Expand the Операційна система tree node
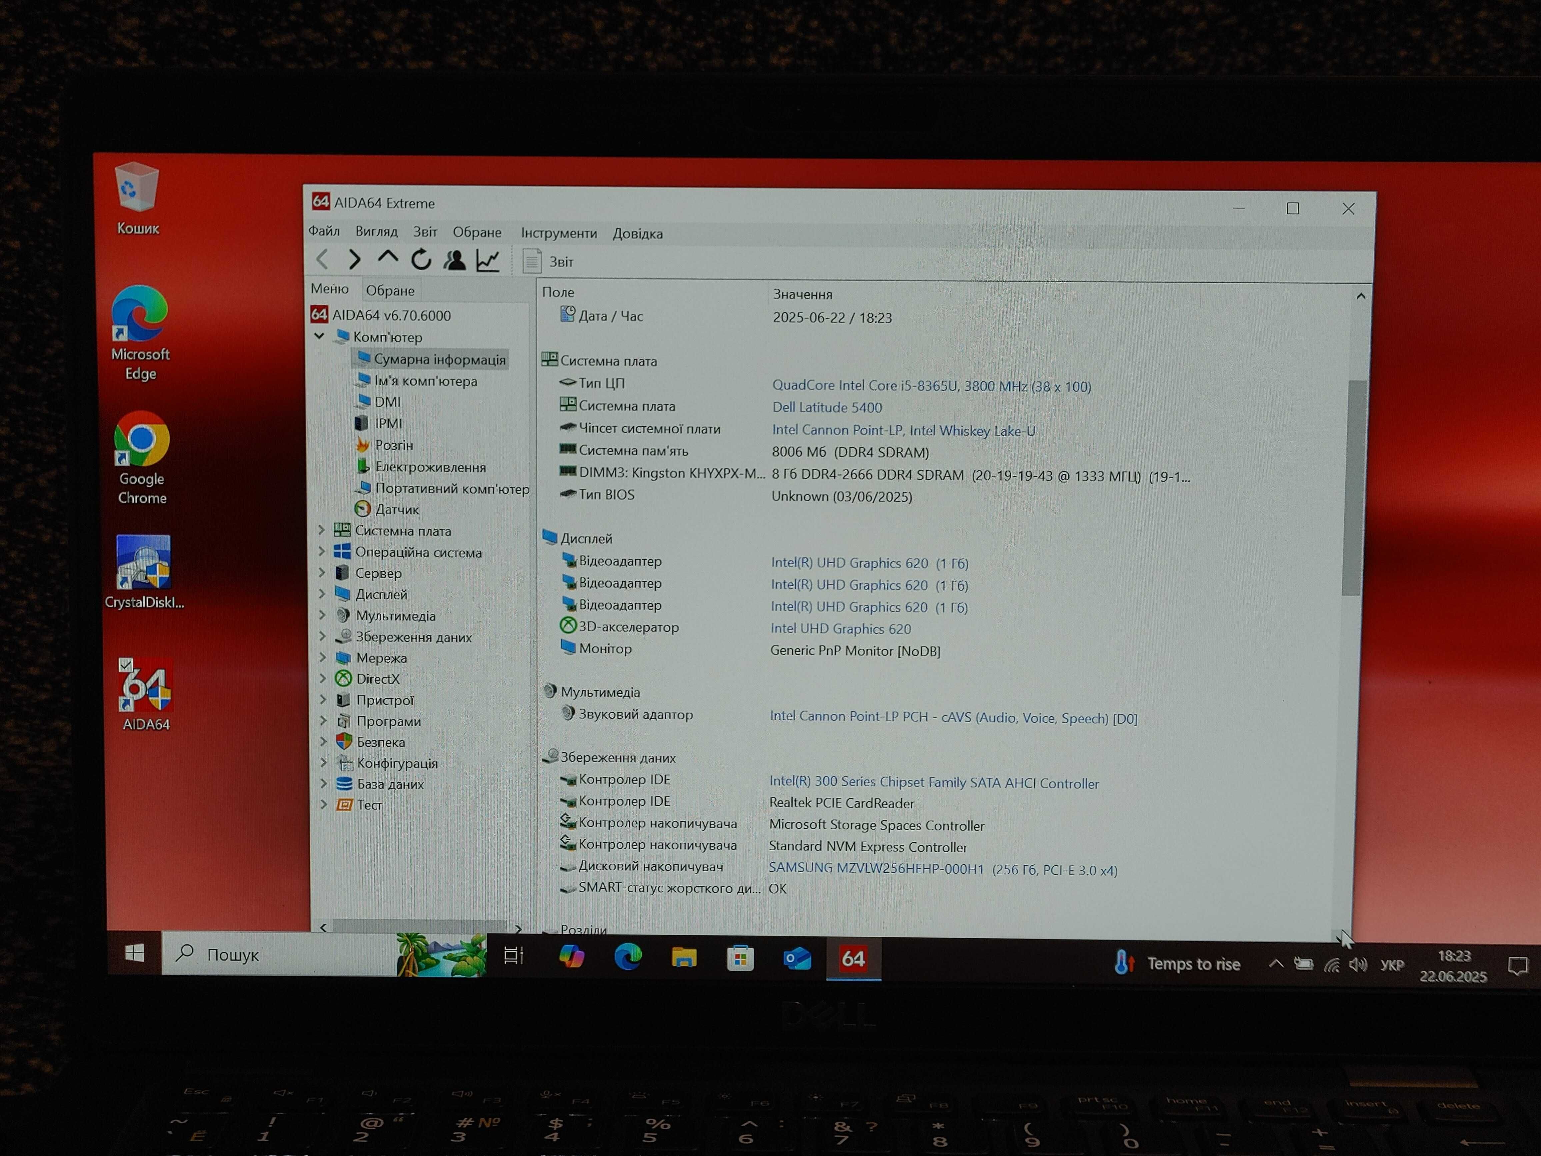 click(321, 551)
